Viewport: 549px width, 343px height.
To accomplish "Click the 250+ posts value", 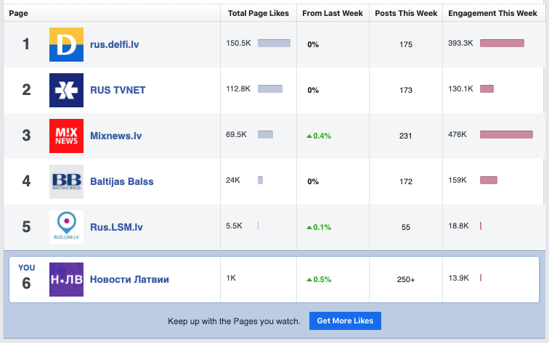I will pyautogui.click(x=406, y=279).
